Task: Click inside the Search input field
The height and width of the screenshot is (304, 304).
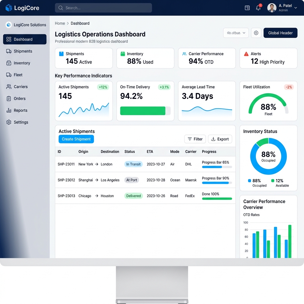Action: click(x=103, y=8)
